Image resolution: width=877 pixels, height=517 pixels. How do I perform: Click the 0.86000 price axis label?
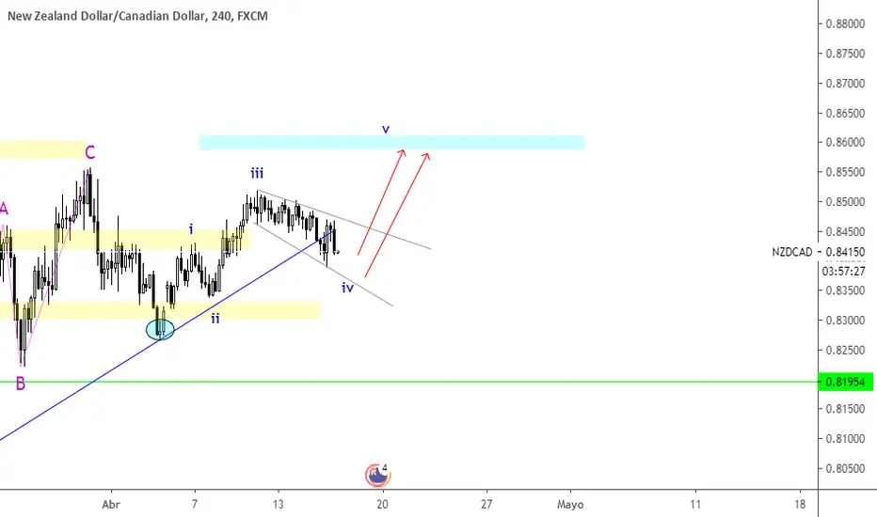point(845,143)
